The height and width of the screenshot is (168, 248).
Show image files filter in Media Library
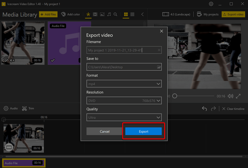coord(102,14)
